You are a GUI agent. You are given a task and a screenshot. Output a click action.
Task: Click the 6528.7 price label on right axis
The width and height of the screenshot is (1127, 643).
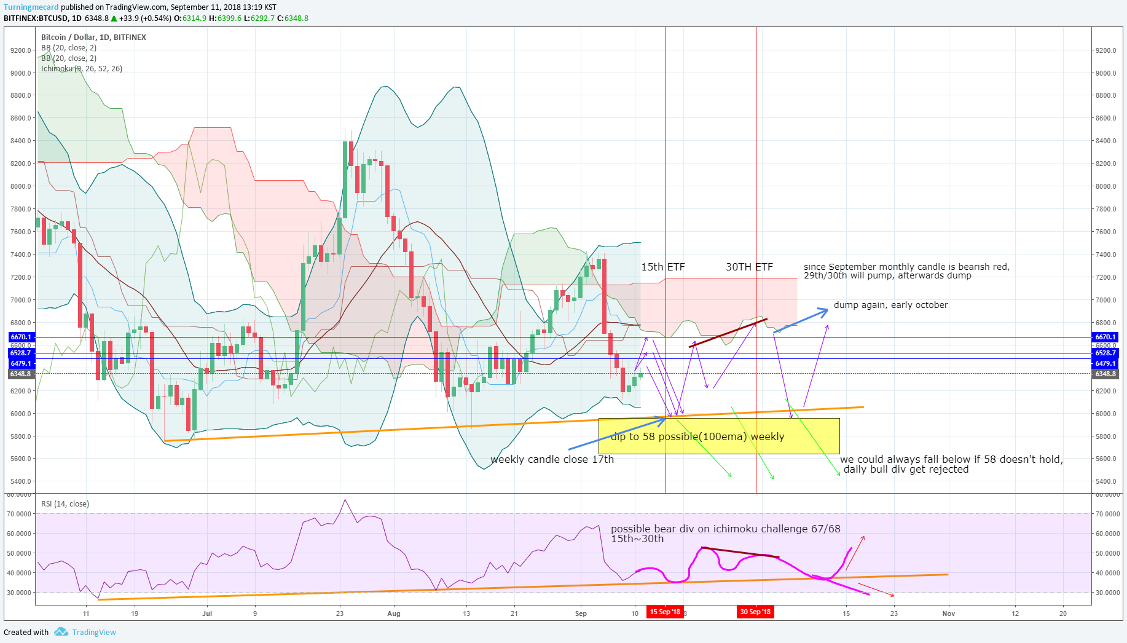[1105, 353]
